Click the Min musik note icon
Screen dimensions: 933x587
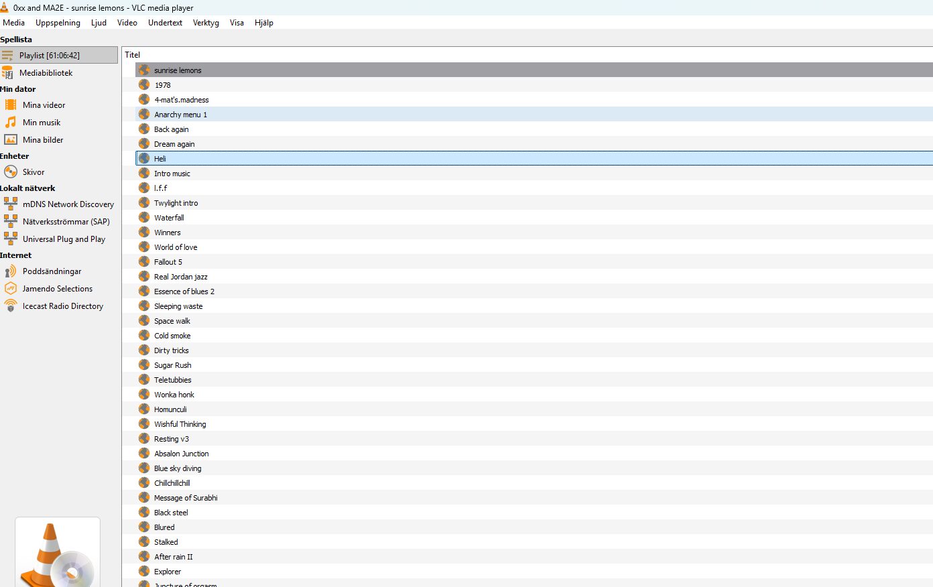pyautogui.click(x=11, y=122)
